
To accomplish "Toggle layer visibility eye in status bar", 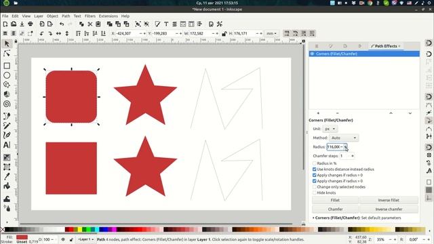I will [x=63, y=239].
